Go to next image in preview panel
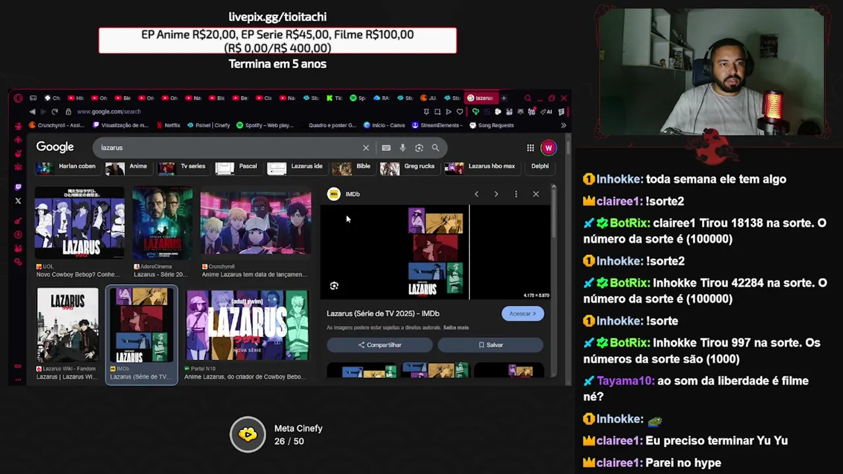Viewport: 843px width, 474px height. (496, 194)
